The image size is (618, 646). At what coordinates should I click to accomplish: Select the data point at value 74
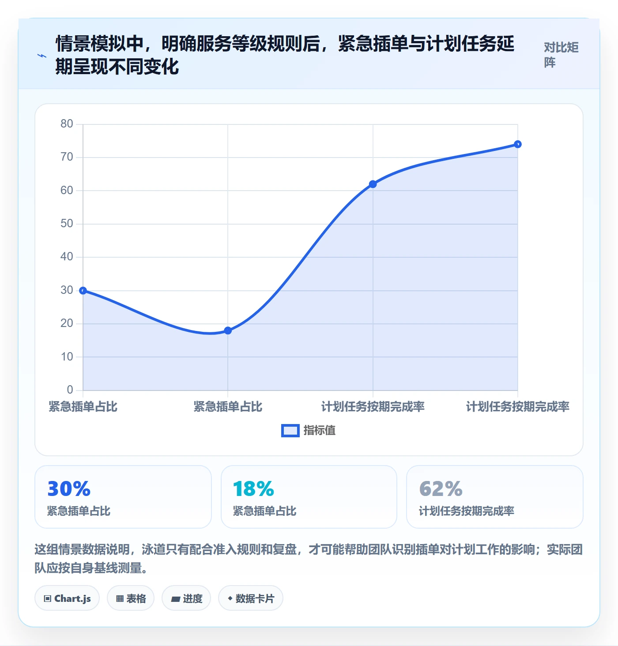click(x=518, y=144)
